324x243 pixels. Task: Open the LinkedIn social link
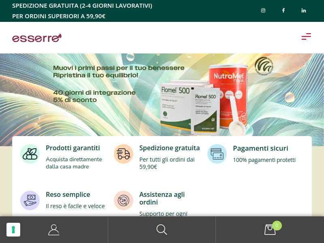pyautogui.click(x=303, y=11)
